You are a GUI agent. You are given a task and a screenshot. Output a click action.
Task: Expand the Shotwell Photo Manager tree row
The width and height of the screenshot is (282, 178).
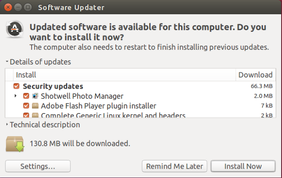tap(16, 96)
